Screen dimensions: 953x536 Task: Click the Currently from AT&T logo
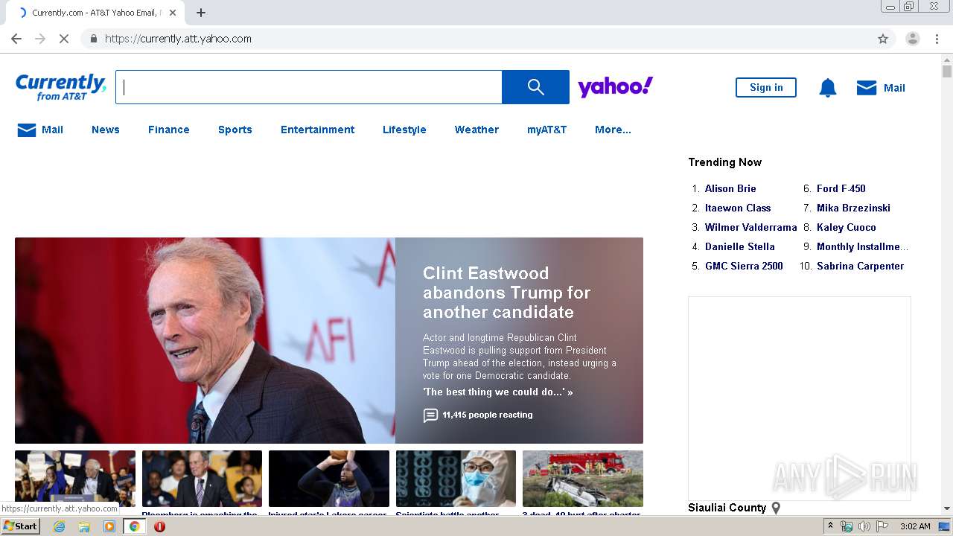click(60, 87)
